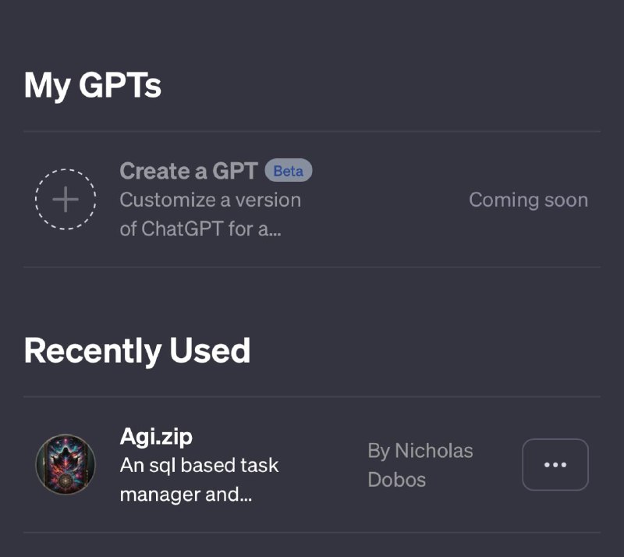Screen dimensions: 624x557
Task: Click the divider below the Agi.zip row
Action: [312, 533]
